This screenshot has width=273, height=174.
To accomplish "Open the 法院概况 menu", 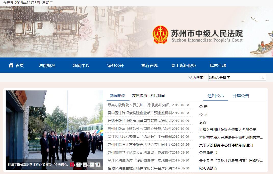I will [x=47, y=65].
